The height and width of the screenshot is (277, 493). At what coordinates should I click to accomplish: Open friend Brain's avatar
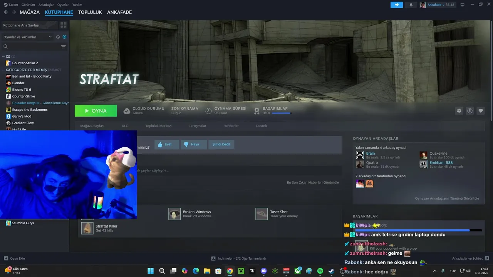coord(360,155)
